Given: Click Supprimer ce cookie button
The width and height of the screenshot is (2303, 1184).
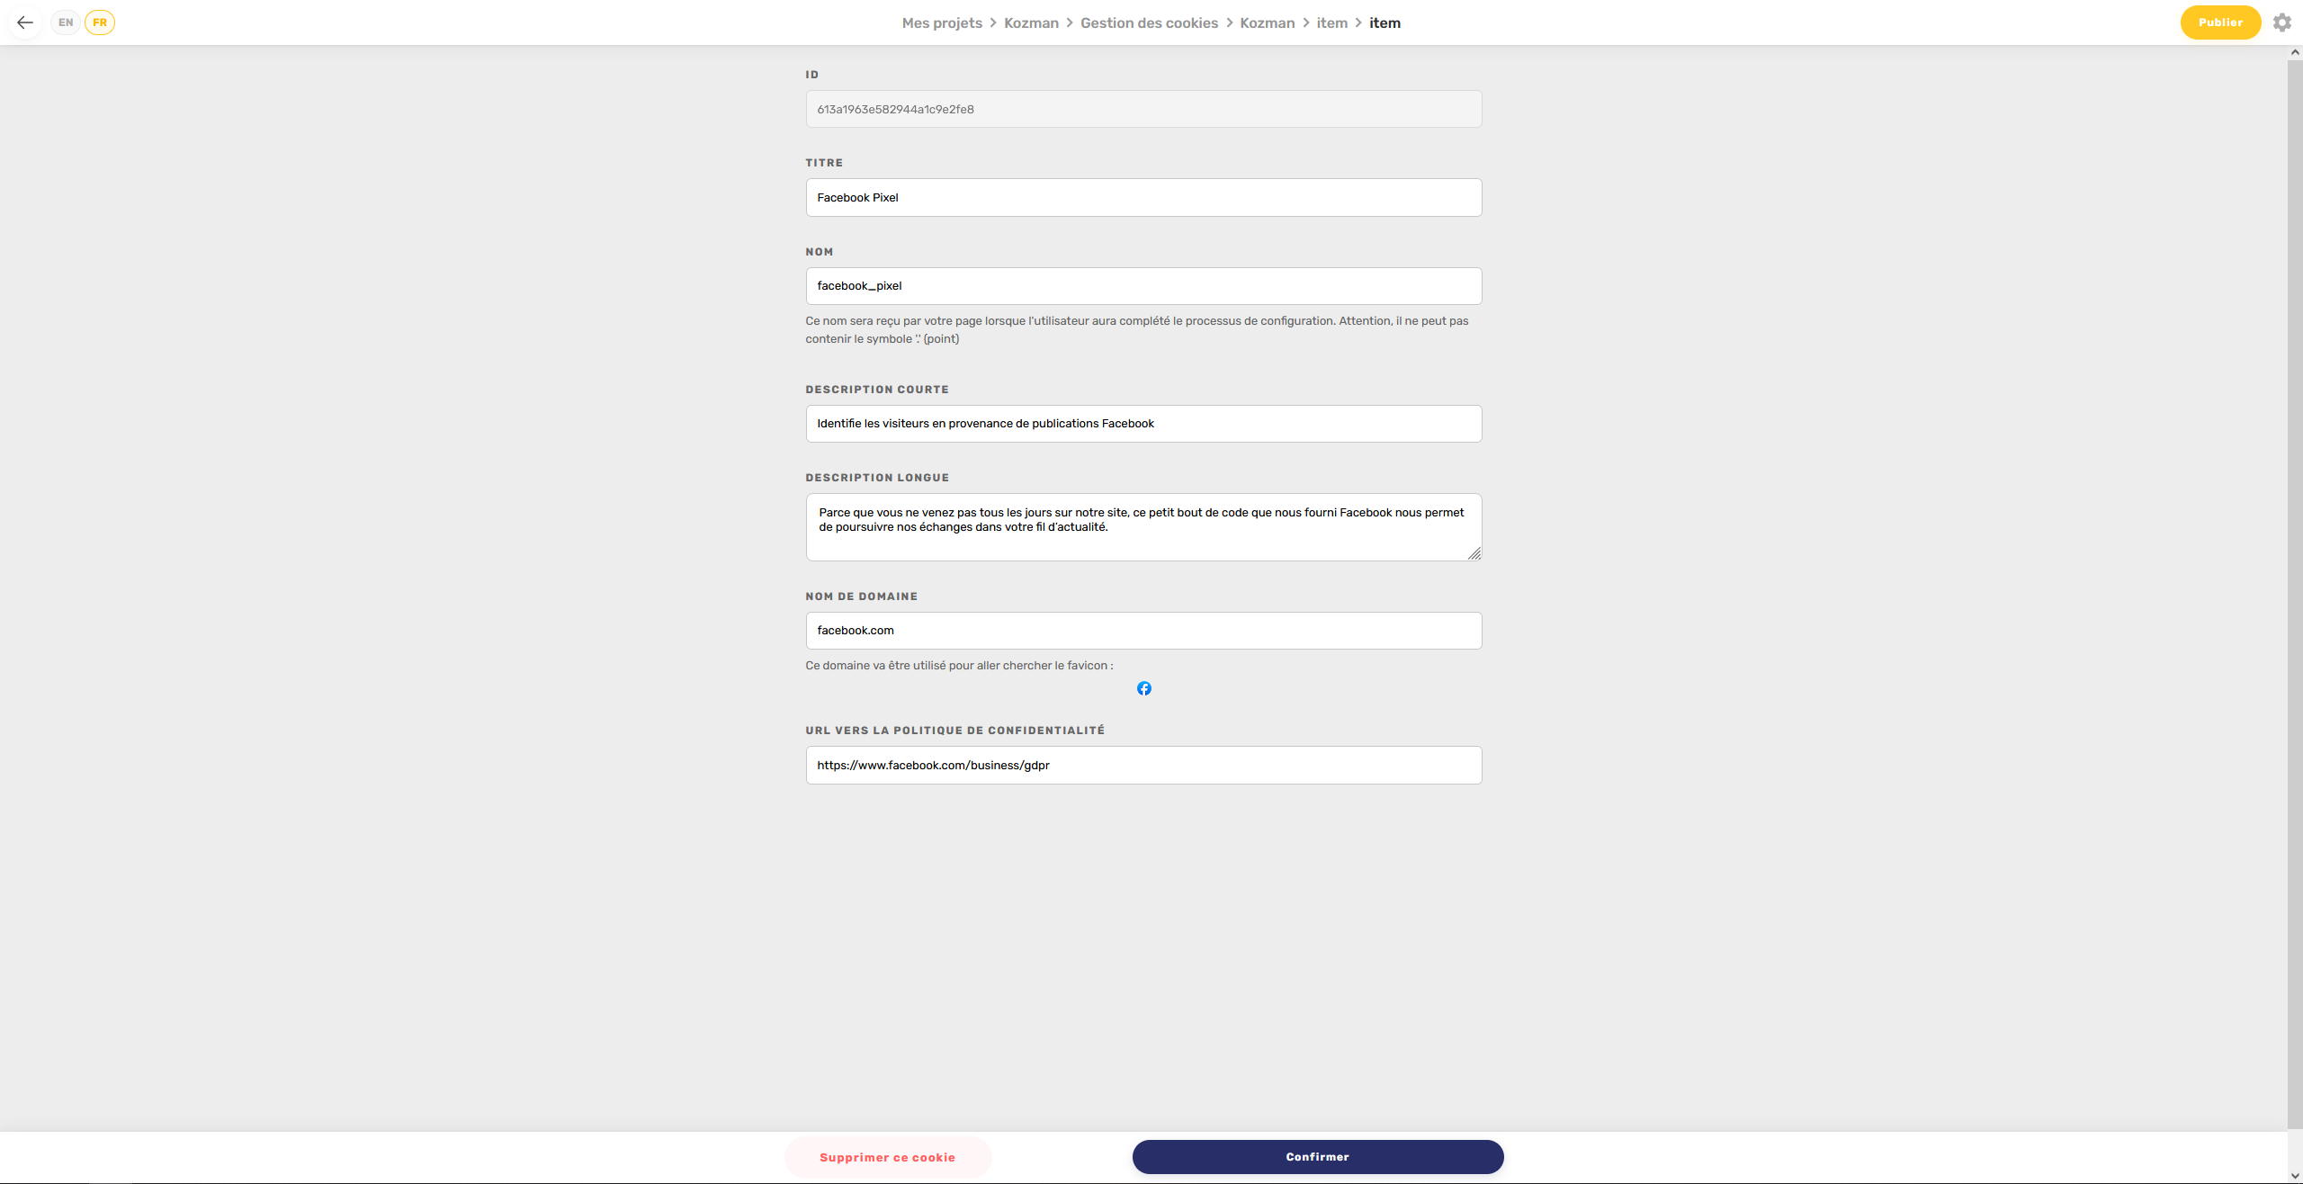Looking at the screenshot, I should (x=887, y=1157).
